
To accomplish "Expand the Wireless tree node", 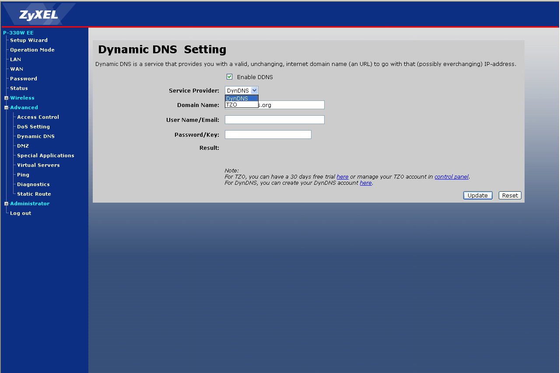I will 7,98.
